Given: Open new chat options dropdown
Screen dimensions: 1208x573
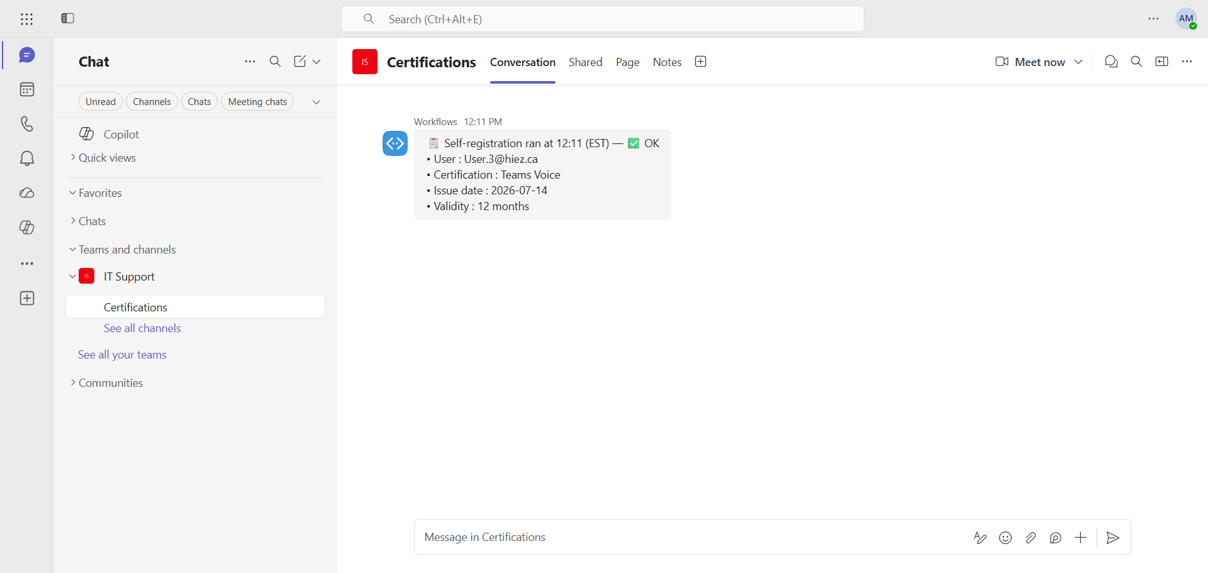Looking at the screenshot, I should pos(316,62).
